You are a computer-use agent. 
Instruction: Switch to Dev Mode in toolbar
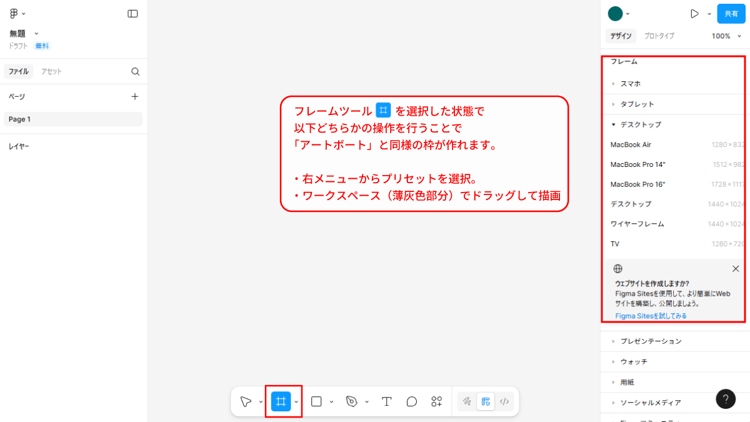click(504, 401)
